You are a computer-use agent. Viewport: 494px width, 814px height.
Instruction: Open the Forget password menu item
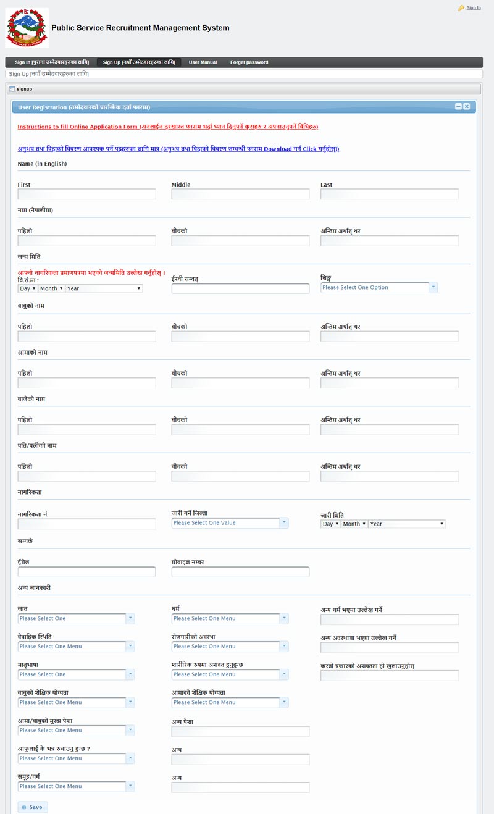click(249, 62)
